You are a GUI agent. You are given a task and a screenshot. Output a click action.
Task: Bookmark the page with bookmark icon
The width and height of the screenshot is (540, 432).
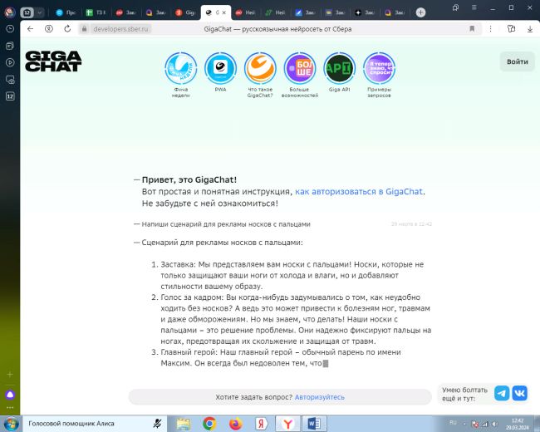point(472,29)
